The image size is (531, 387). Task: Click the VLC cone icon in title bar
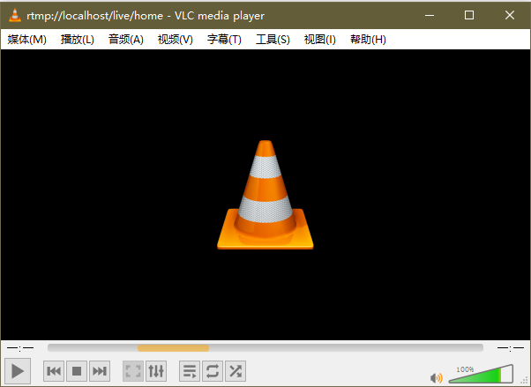(15, 15)
